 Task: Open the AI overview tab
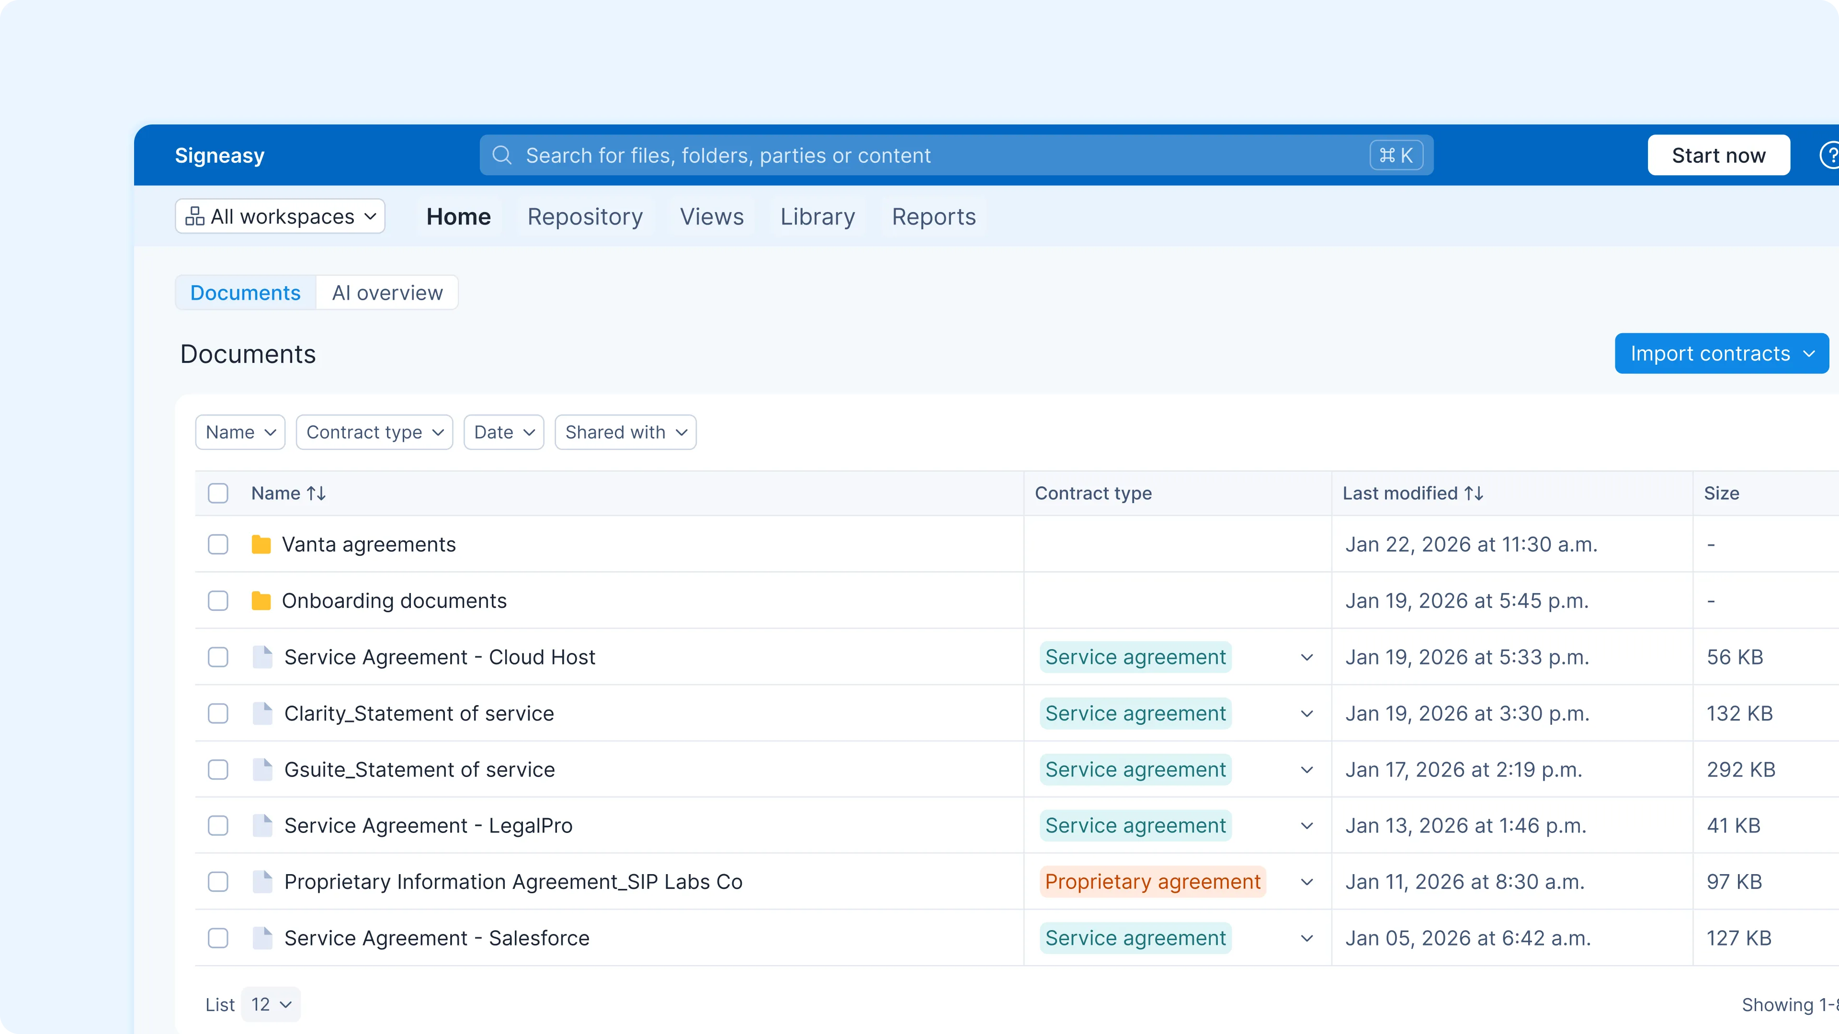pos(387,292)
